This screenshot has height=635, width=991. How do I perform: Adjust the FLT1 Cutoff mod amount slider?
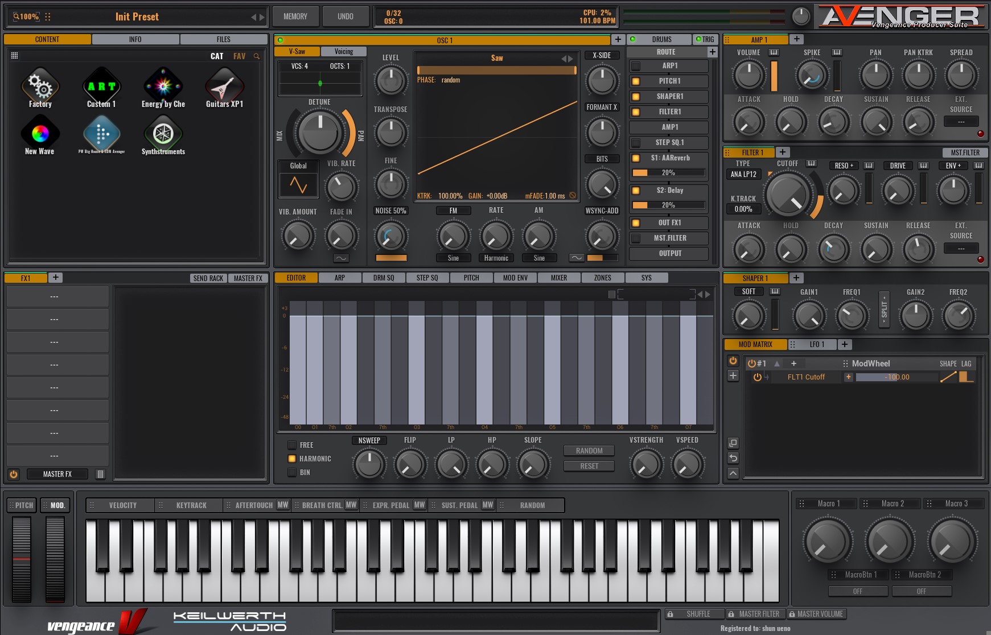pos(897,377)
